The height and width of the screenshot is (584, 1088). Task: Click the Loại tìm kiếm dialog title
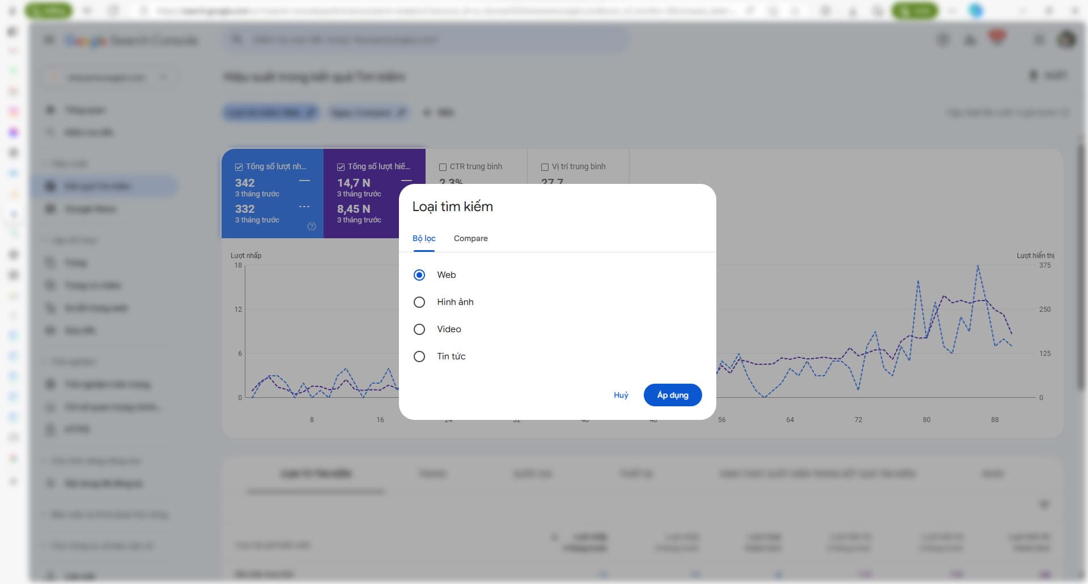(452, 207)
